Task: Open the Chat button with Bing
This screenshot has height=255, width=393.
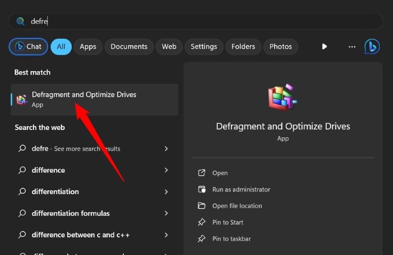Action: pyautogui.click(x=28, y=47)
